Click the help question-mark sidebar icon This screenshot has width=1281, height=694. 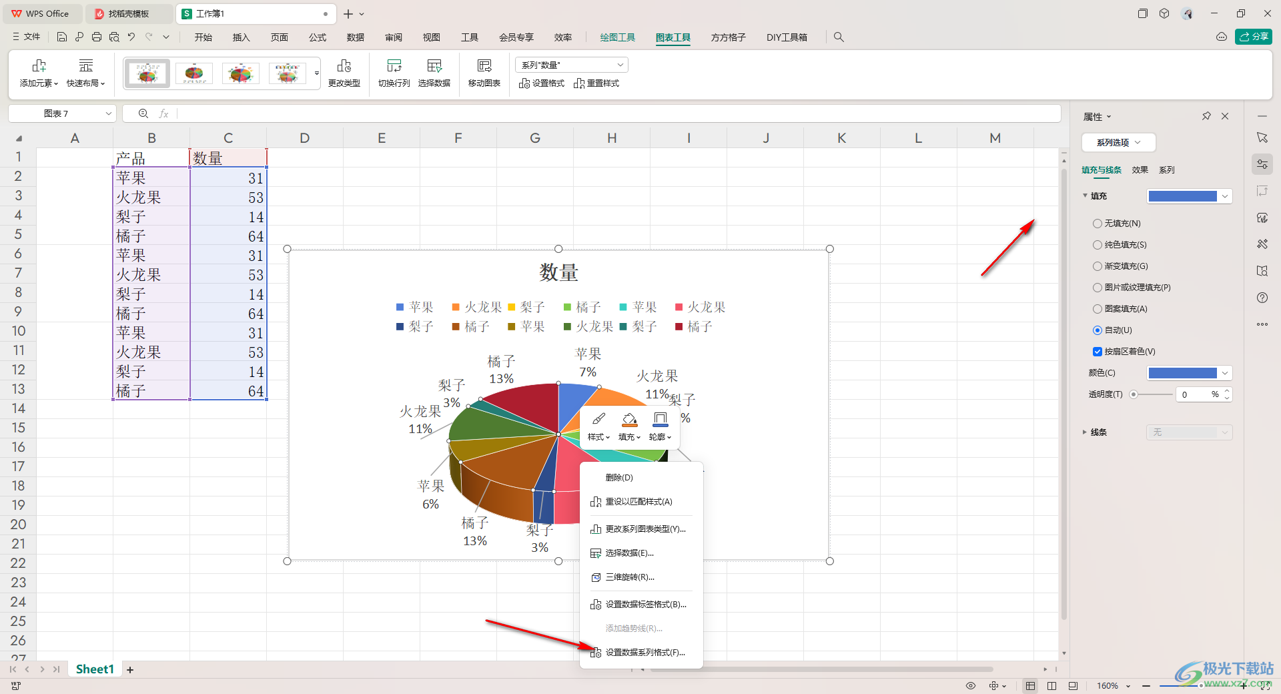pyautogui.click(x=1262, y=298)
